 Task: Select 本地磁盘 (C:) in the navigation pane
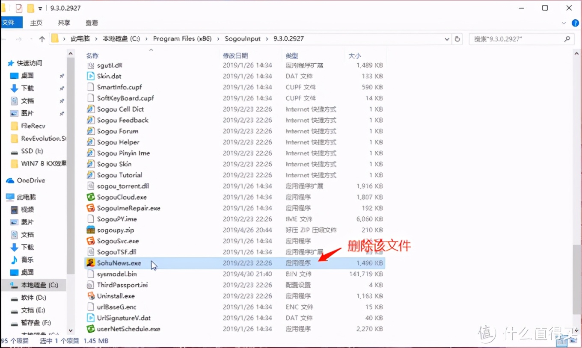pyautogui.click(x=39, y=285)
